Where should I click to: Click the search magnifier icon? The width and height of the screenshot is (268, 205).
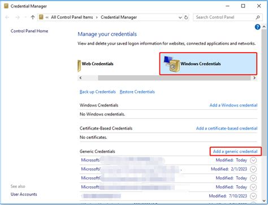click(x=258, y=18)
